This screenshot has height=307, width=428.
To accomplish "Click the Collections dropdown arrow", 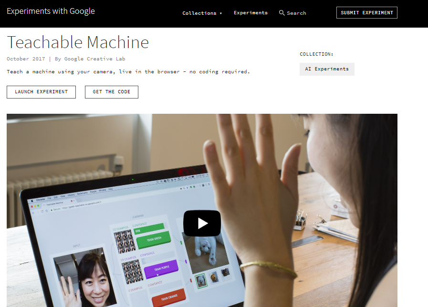I will click(220, 13).
